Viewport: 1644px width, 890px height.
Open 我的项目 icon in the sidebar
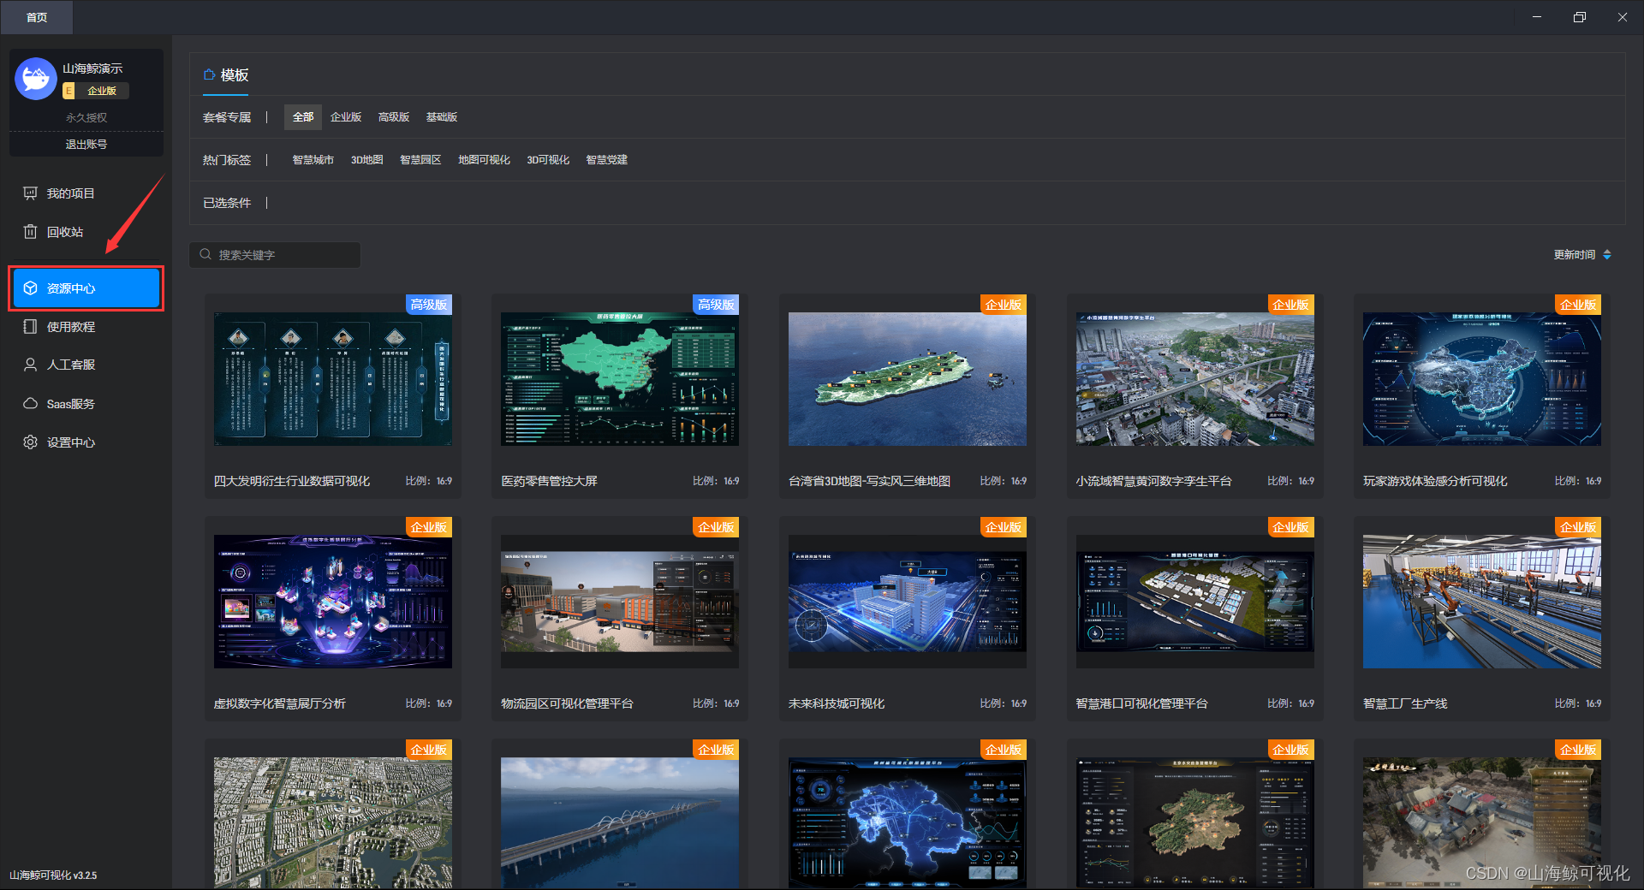30,193
